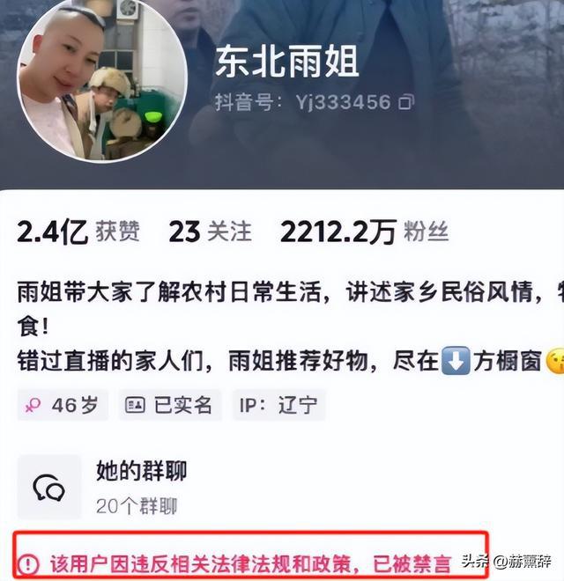Tap the 46岁 age tag
Viewport: 564px width, 581px height.
63,405
